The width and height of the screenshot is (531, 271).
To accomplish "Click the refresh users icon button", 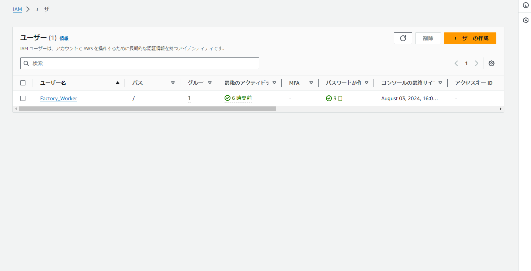I will point(403,38).
